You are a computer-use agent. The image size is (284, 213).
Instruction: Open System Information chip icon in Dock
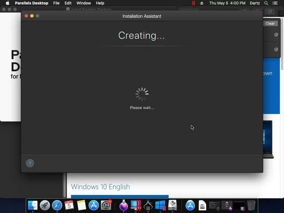[148, 205]
